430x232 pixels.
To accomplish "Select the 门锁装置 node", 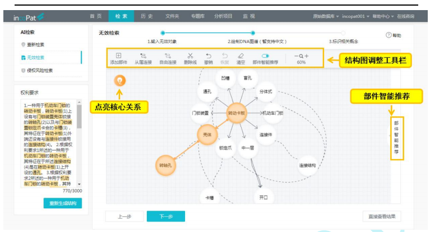I will 201,113.
